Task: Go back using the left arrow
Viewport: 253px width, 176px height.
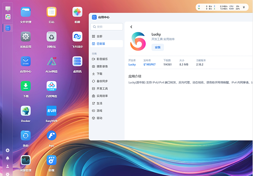Action: coord(131,27)
